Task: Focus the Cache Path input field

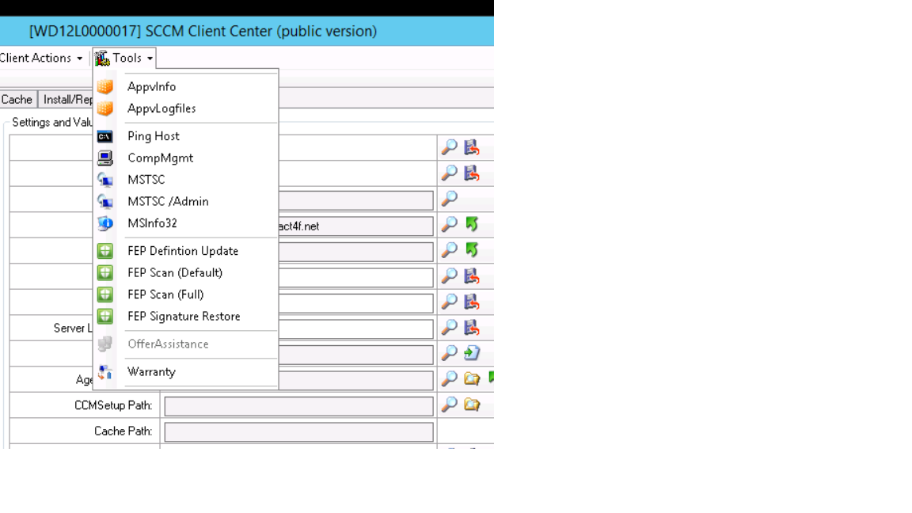Action: point(298,431)
